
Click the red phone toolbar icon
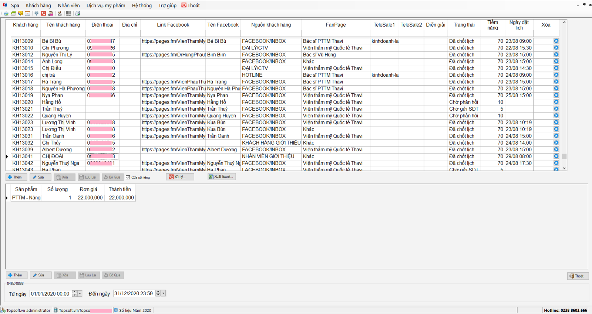(x=44, y=13)
